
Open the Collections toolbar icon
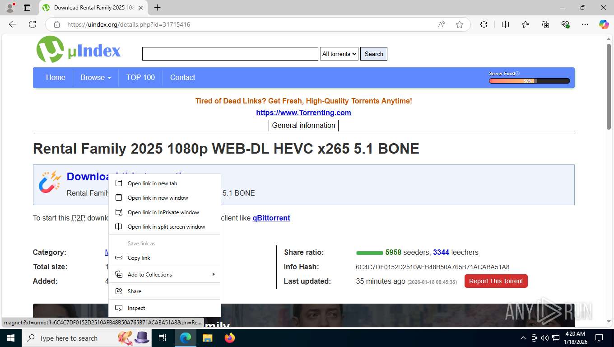545,24
